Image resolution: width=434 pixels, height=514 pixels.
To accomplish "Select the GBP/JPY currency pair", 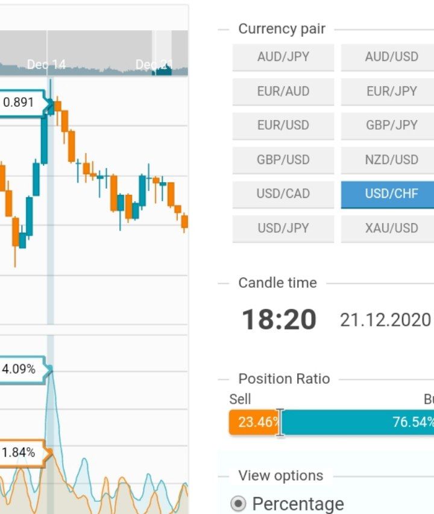I will point(391,125).
